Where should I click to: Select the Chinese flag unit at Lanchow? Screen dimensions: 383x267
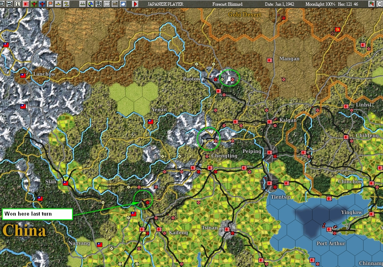pos(23,76)
